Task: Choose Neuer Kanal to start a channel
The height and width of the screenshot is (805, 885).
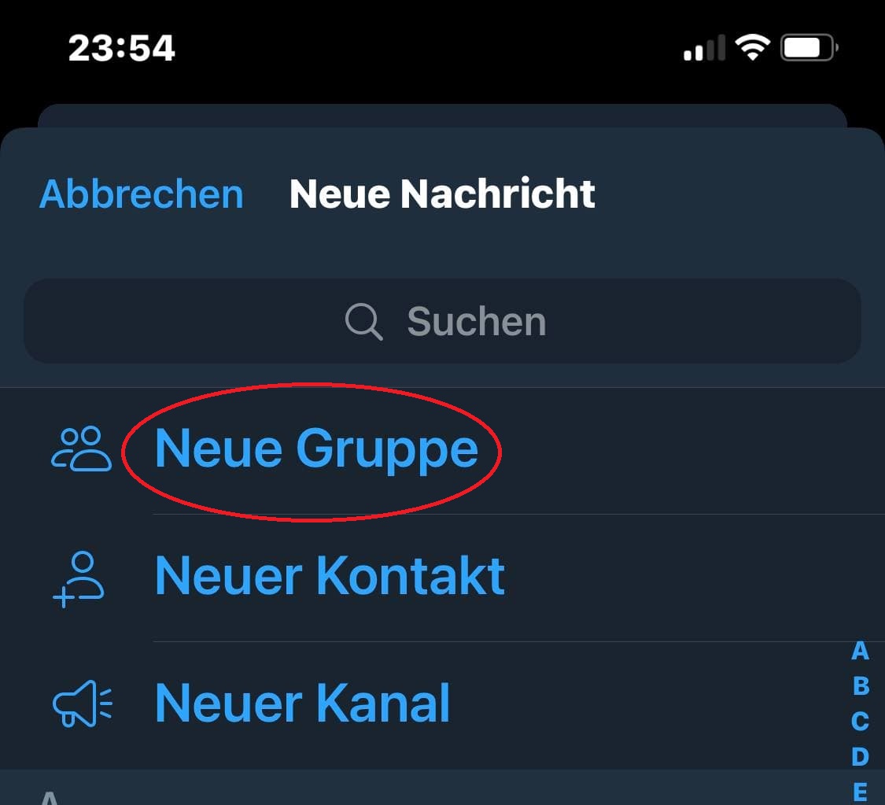Action: point(302,703)
